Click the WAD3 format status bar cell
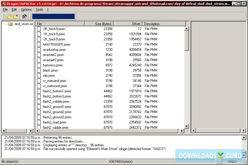Image resolution: width=248 pixels, height=165 pixels. tap(232, 162)
